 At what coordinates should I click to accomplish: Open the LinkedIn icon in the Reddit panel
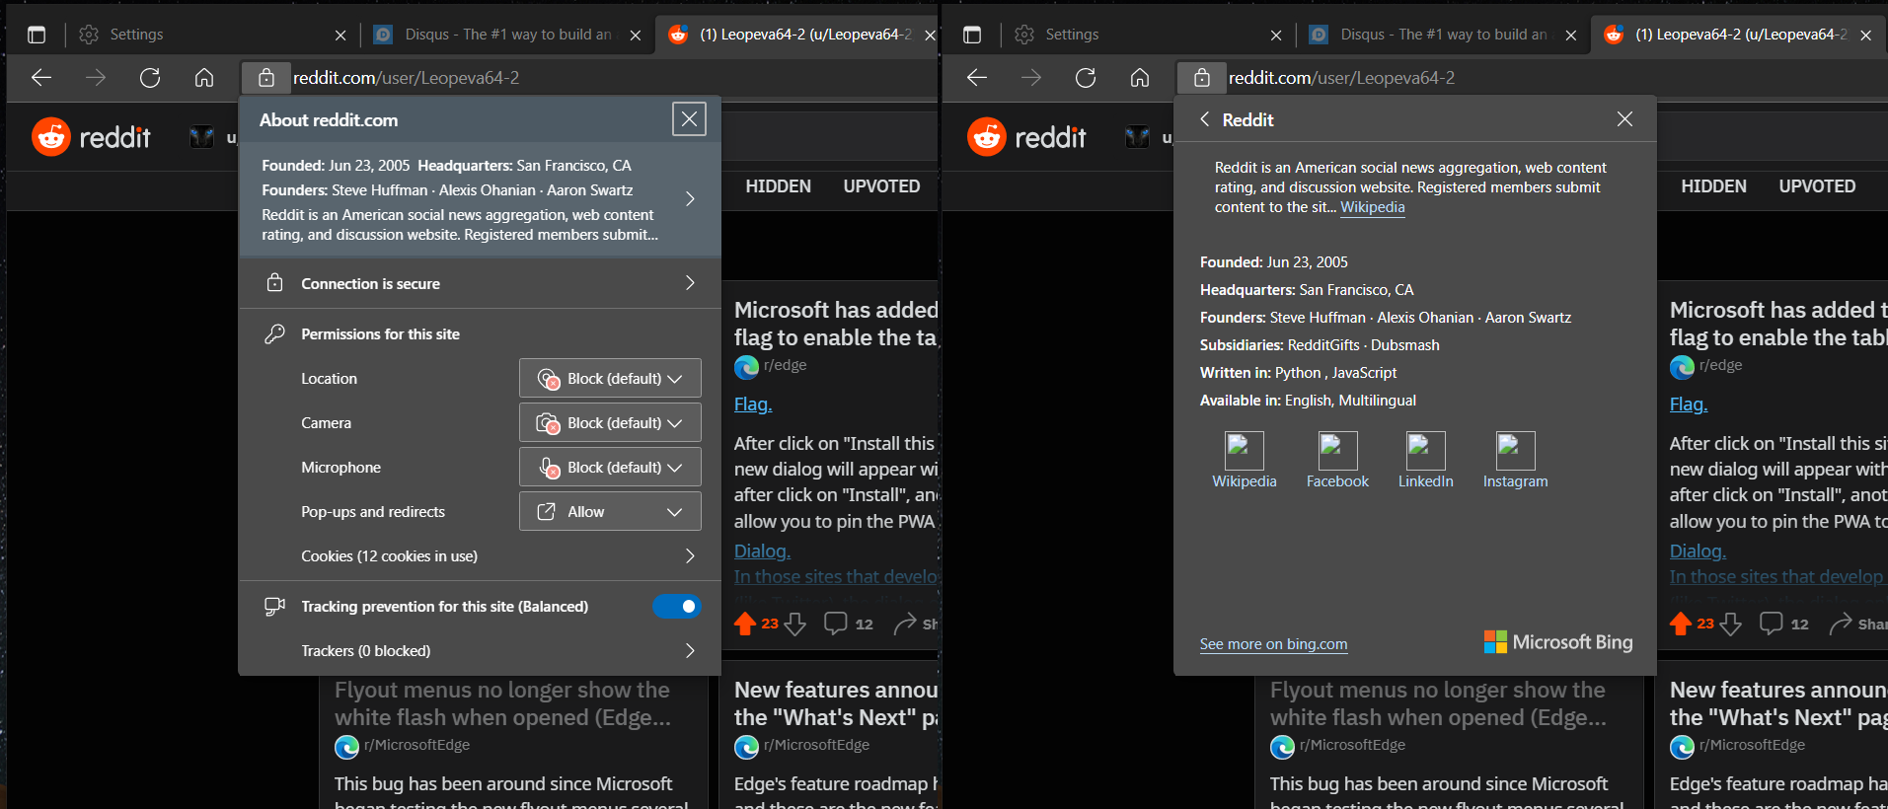[x=1425, y=451]
